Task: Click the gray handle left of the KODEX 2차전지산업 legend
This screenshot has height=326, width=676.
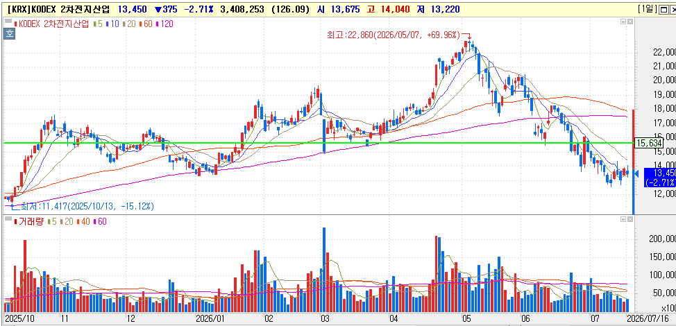Action: 8,21
